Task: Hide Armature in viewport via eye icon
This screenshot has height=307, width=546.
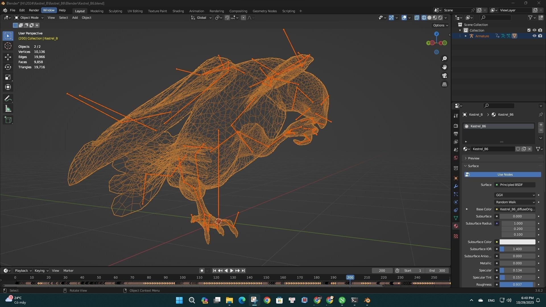Action: (x=534, y=36)
